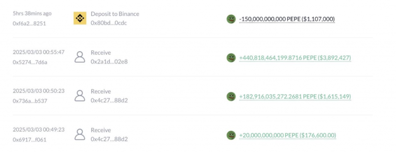Open transaction hash 0x6917…f061
This screenshot has width=396, height=152.
coord(29,139)
